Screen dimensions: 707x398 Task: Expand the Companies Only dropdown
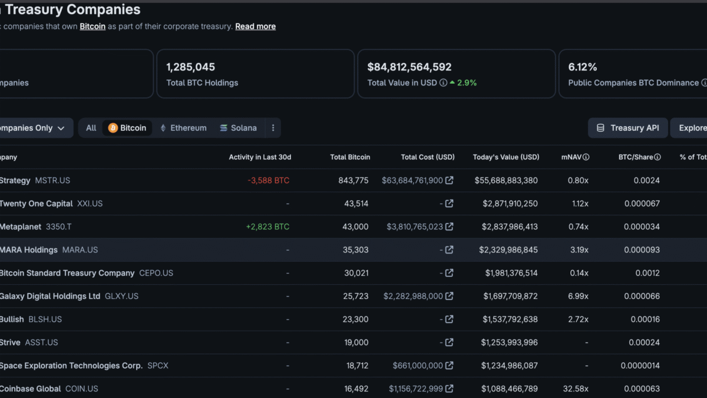coord(34,128)
